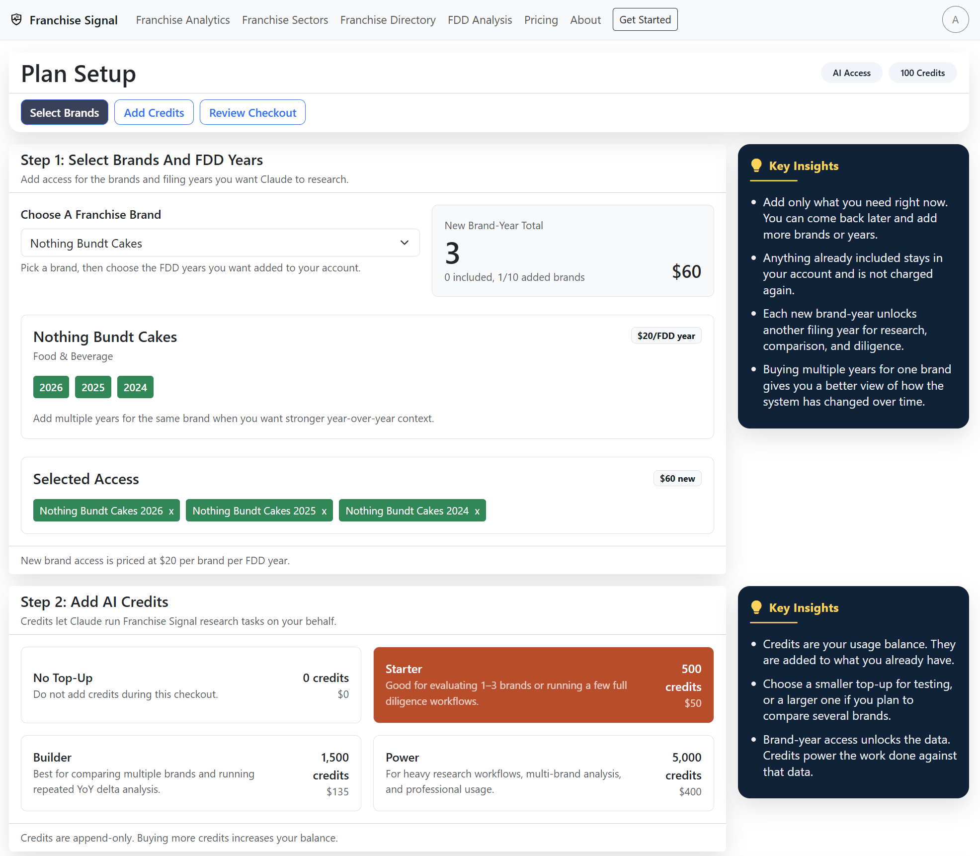Image resolution: width=980 pixels, height=856 pixels.
Task: Open Franchise Analytics in the nav bar
Action: 183,20
